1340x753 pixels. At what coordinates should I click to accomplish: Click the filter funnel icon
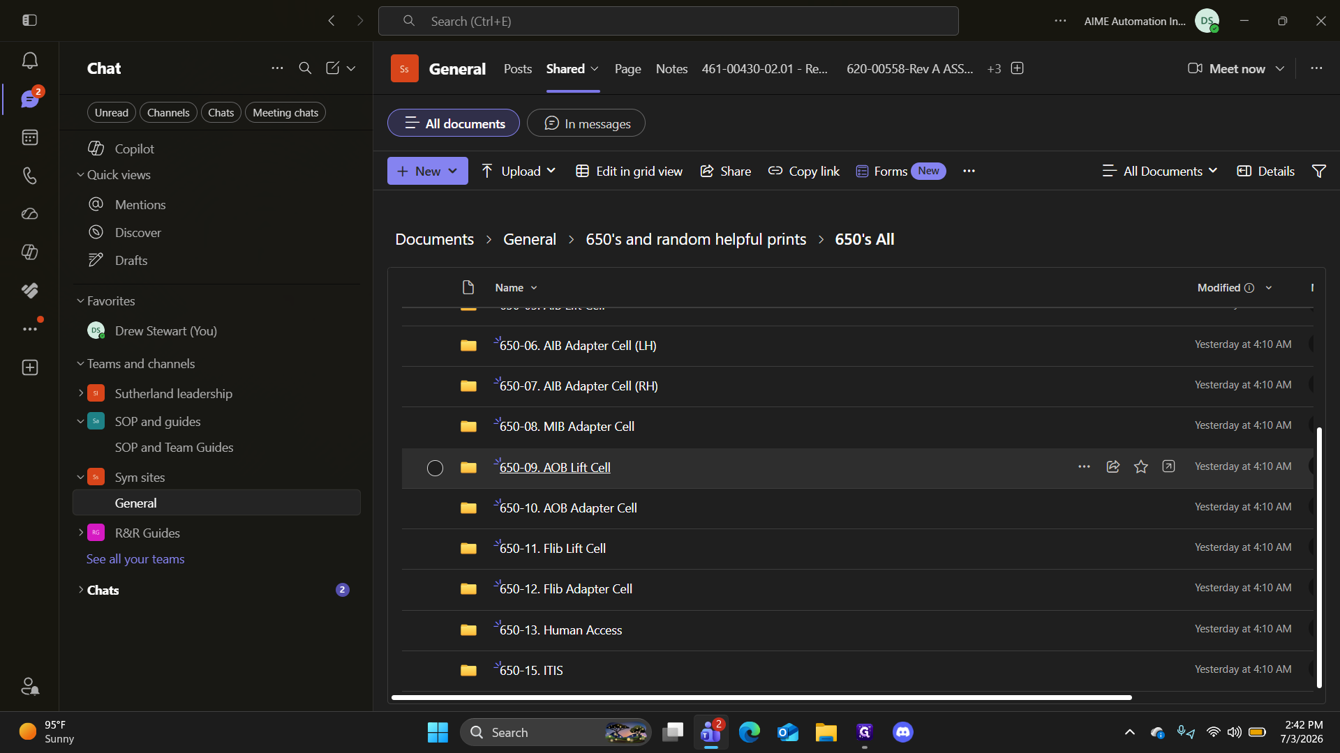click(x=1319, y=171)
